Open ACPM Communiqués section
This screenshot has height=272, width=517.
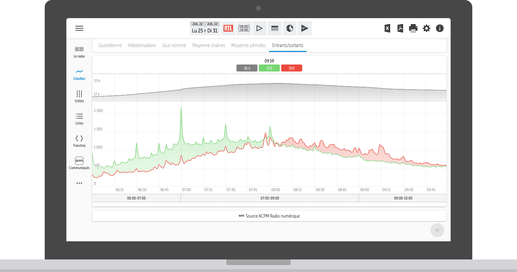tap(79, 163)
